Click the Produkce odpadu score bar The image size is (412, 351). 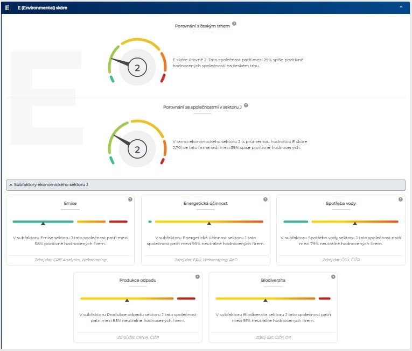(137, 298)
